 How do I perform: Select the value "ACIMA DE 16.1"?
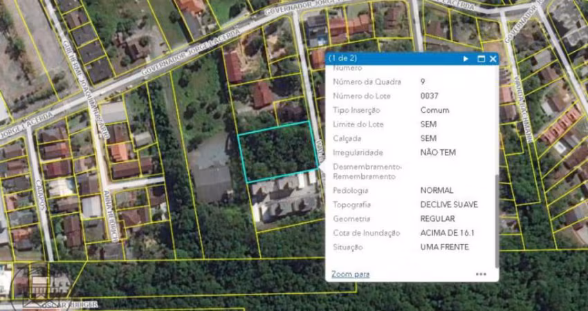447,233
